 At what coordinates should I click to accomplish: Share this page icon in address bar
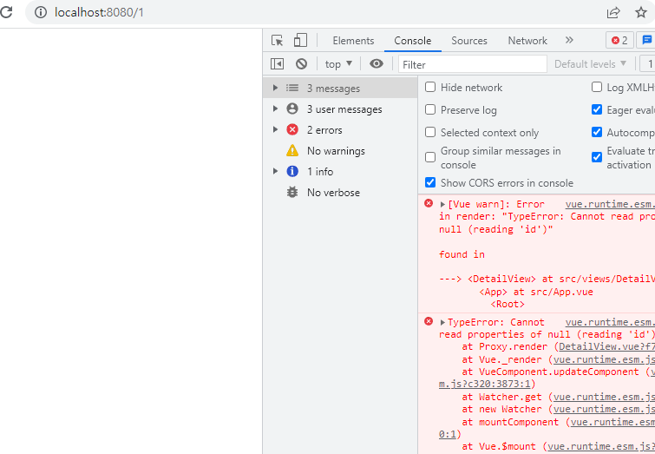coord(613,12)
